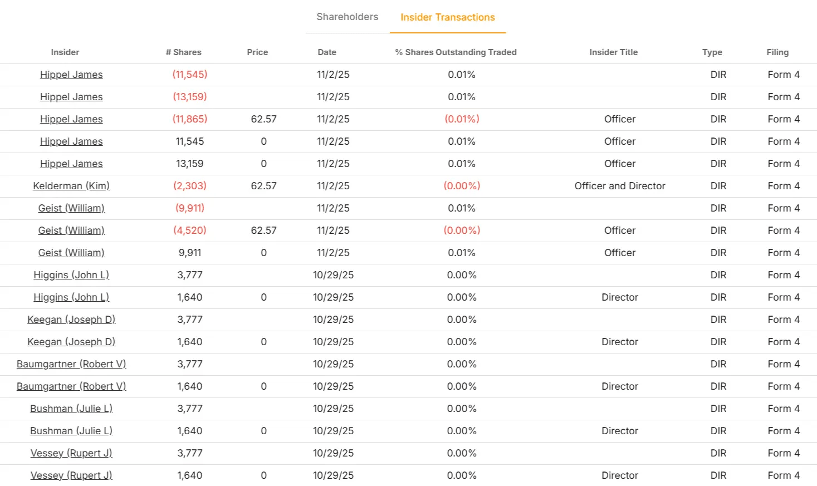Open the Baumgartner (Robert V) profile
This screenshot has height=486, width=817.
coord(71,364)
